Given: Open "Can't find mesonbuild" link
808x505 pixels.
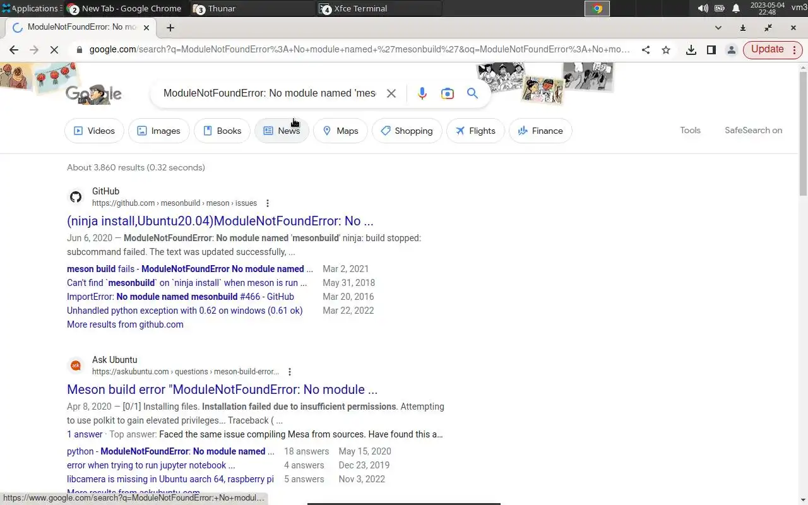Looking at the screenshot, I should (187, 283).
